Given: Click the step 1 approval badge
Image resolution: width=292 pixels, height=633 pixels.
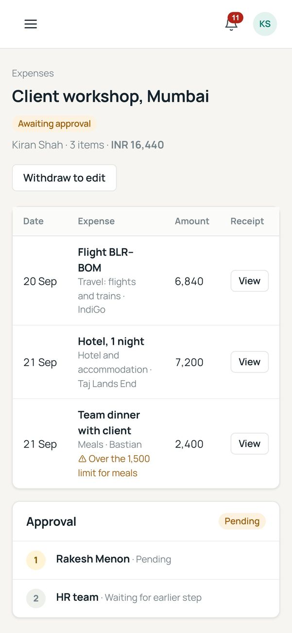Looking at the screenshot, I should click(36, 560).
